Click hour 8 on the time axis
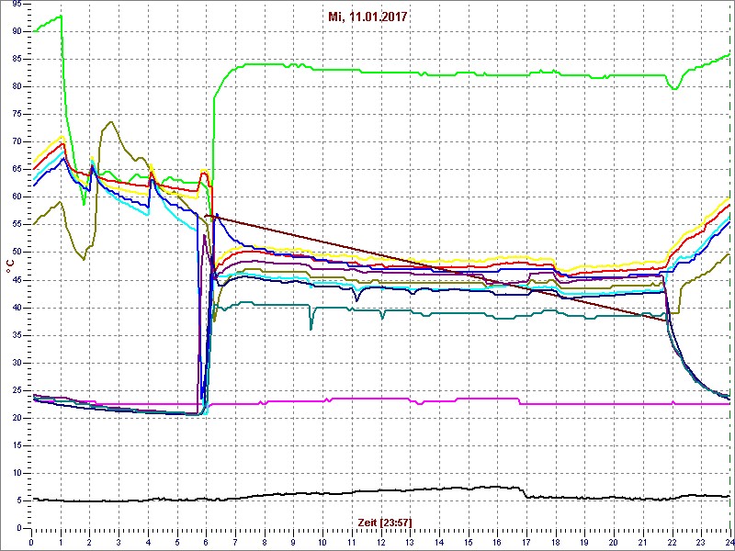 tap(265, 542)
